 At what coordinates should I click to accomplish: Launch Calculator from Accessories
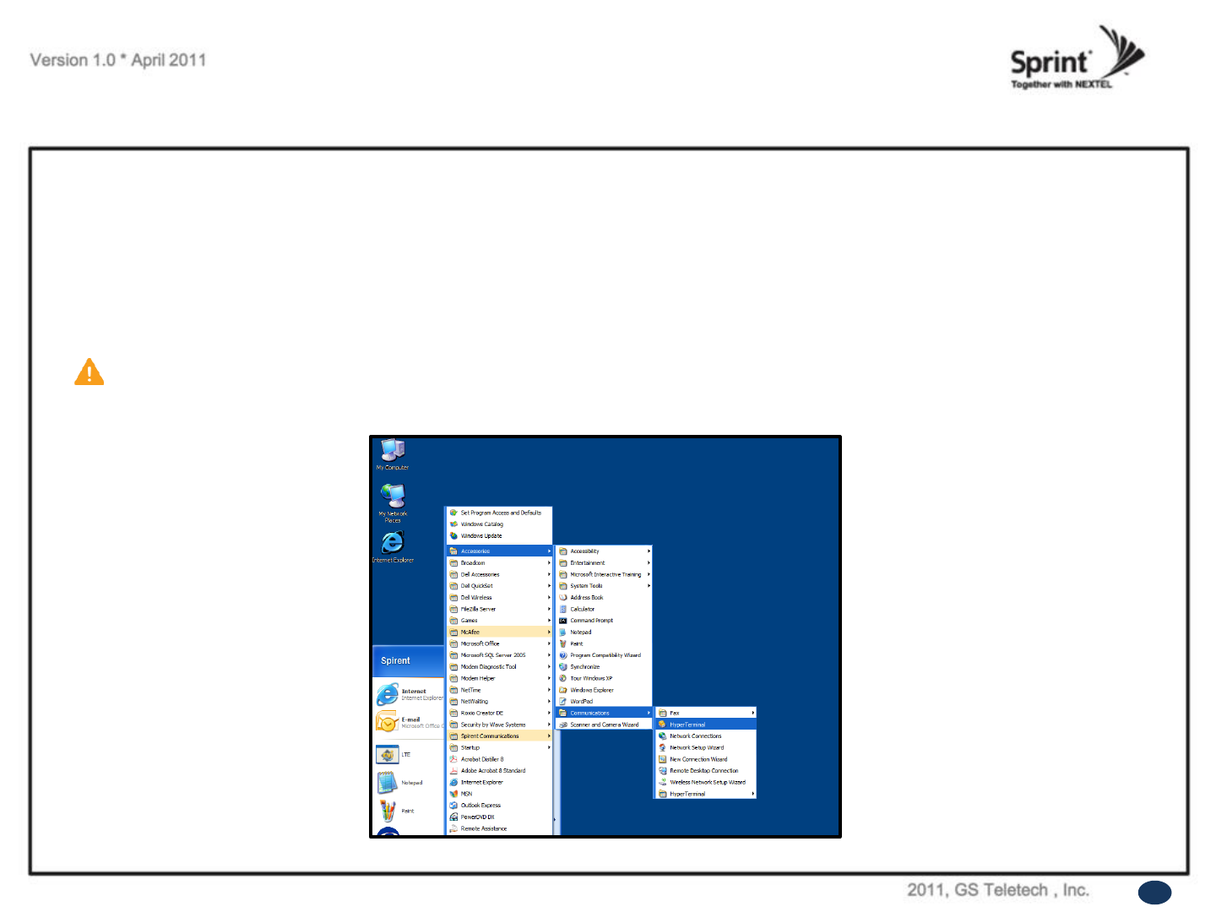coord(605,609)
